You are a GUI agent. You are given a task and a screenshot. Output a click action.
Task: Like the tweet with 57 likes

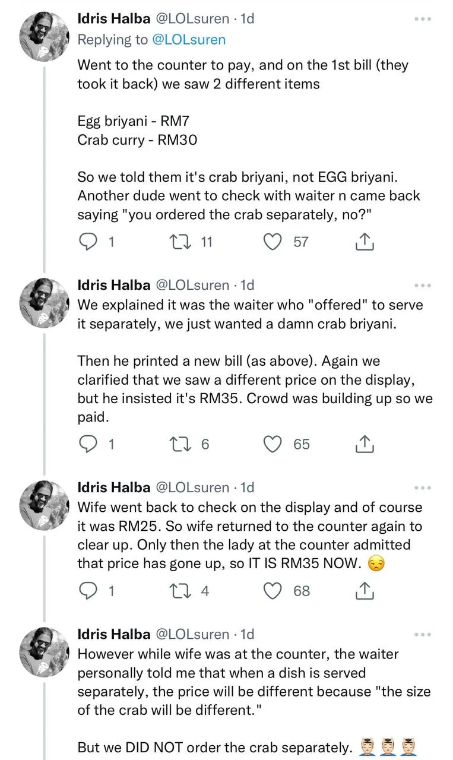[x=273, y=242]
